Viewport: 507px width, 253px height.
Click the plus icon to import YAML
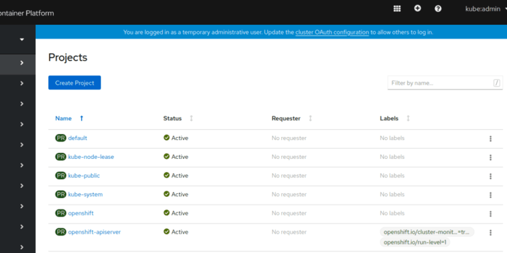(417, 9)
